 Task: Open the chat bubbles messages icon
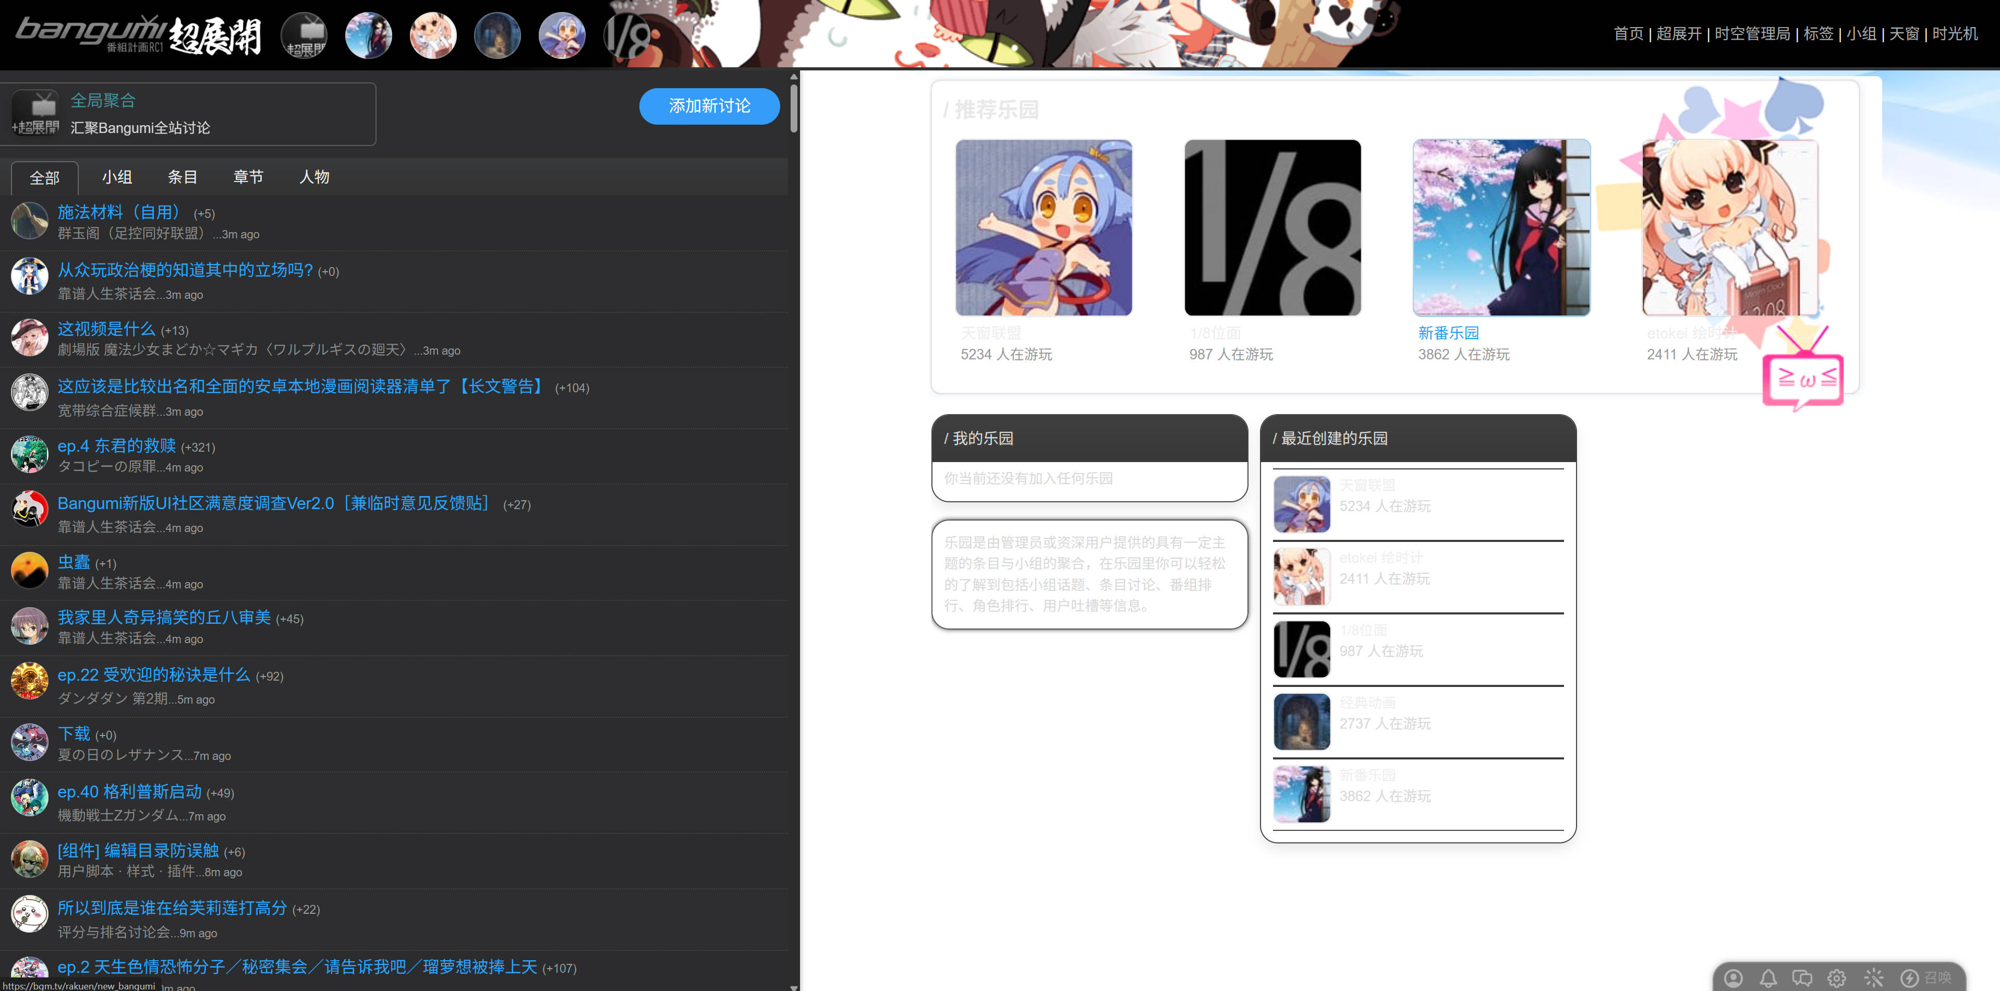(x=1802, y=978)
